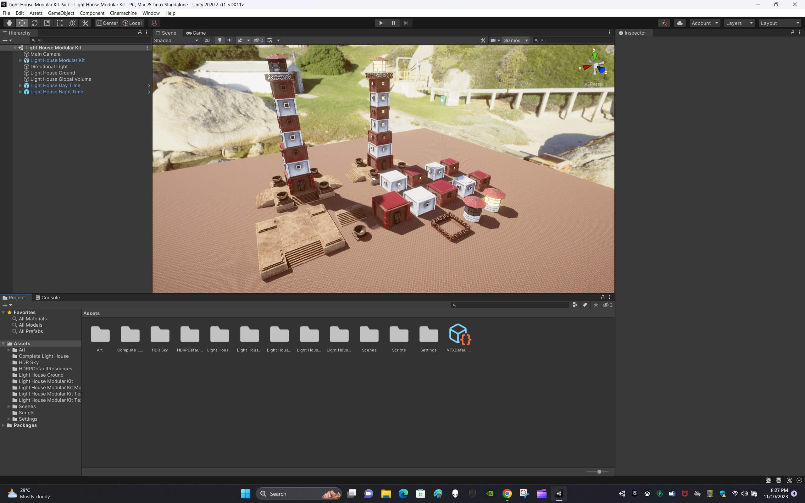Toggle 2D view mode
Image resolution: width=805 pixels, height=503 pixels.
click(x=207, y=40)
